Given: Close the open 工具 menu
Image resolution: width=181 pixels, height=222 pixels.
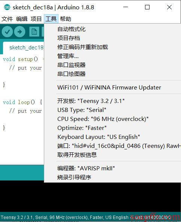Looking at the screenshot, I should 51,19.
